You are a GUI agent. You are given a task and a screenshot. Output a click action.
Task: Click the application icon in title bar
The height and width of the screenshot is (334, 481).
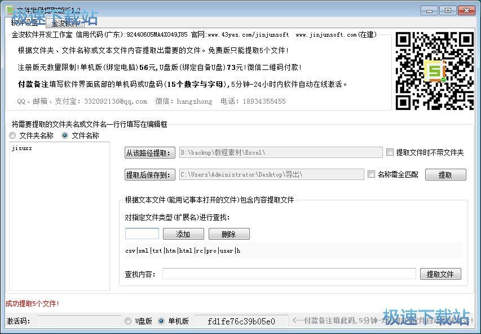click(x=10, y=10)
